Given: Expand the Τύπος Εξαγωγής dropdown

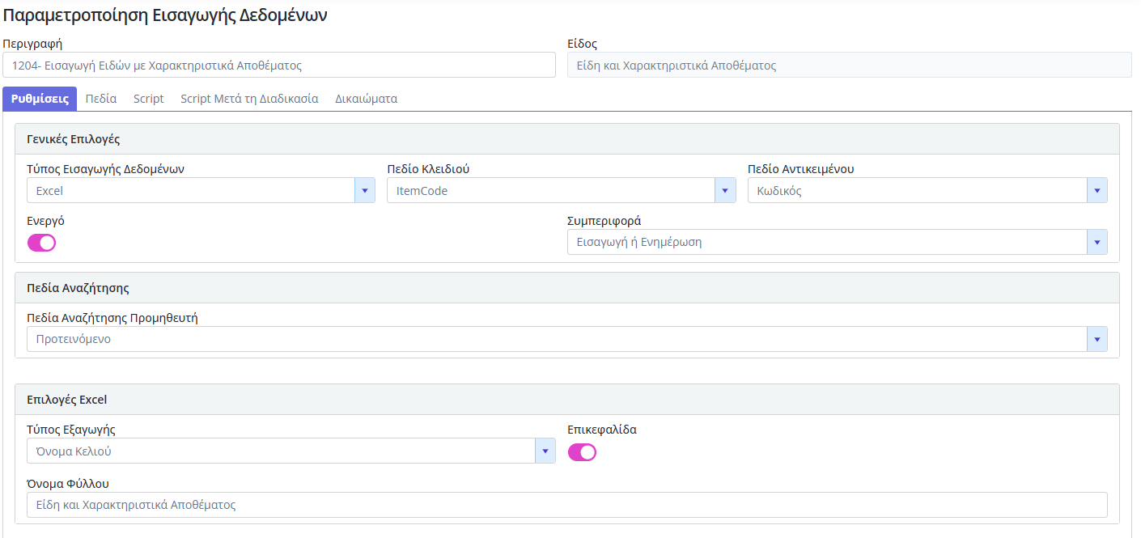Looking at the screenshot, I should (545, 451).
